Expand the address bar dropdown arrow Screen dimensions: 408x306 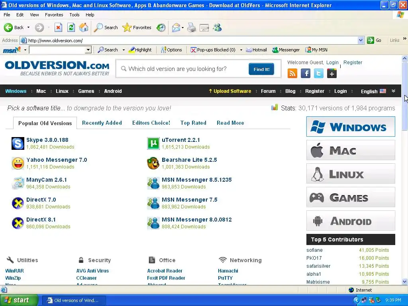[361, 40]
